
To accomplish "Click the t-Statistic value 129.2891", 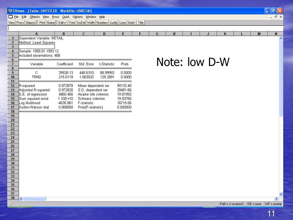I will point(107,77).
